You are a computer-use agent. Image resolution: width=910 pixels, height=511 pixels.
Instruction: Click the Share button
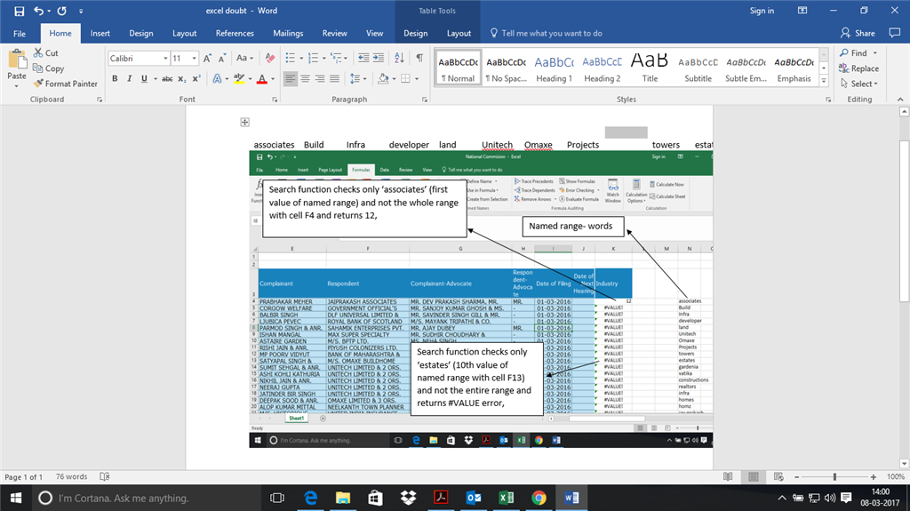tap(858, 33)
